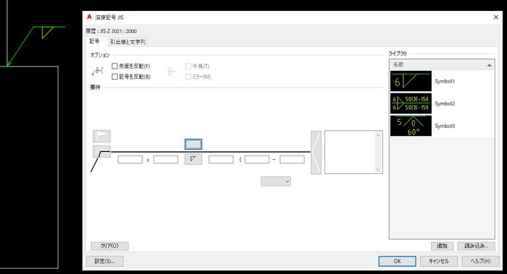Screen dimensions: 507x274
Task: Toggle the weld all-around circle button
Action: (102, 151)
